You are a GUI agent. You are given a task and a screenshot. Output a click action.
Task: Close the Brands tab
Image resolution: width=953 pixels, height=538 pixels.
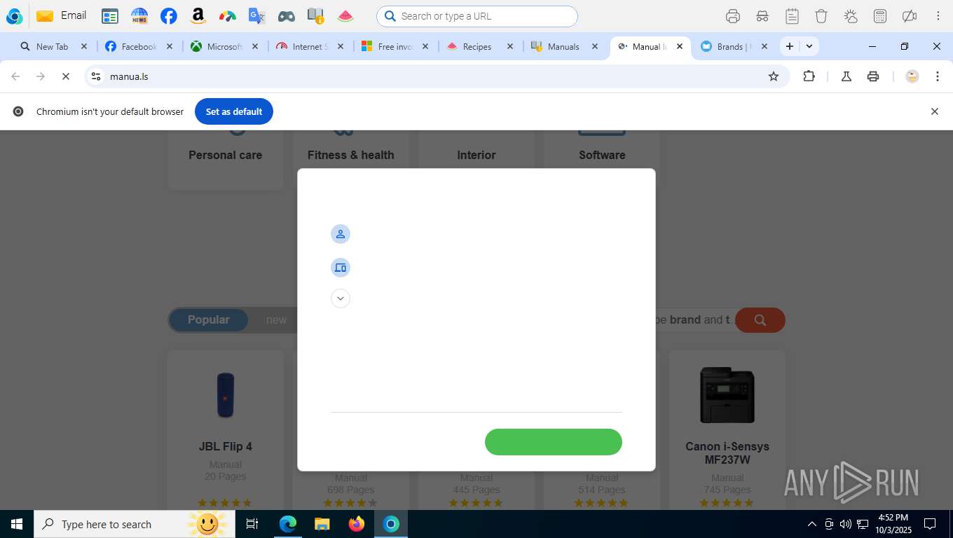[765, 46]
